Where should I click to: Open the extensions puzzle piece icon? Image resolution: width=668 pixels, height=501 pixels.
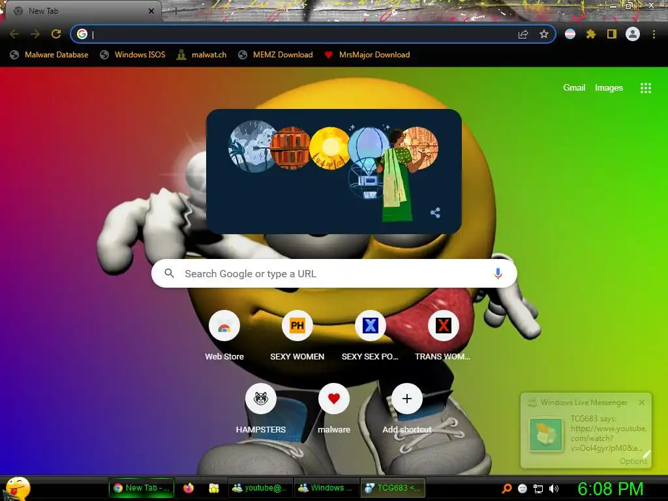click(x=591, y=34)
